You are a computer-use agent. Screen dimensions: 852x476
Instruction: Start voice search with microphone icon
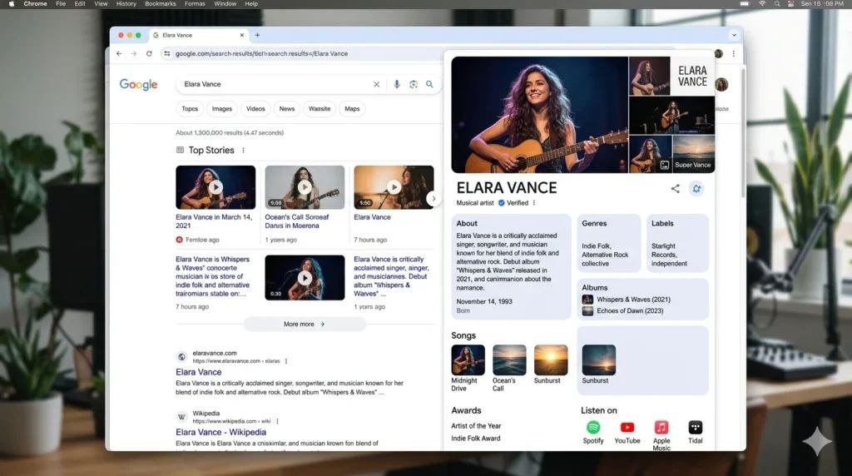click(397, 84)
